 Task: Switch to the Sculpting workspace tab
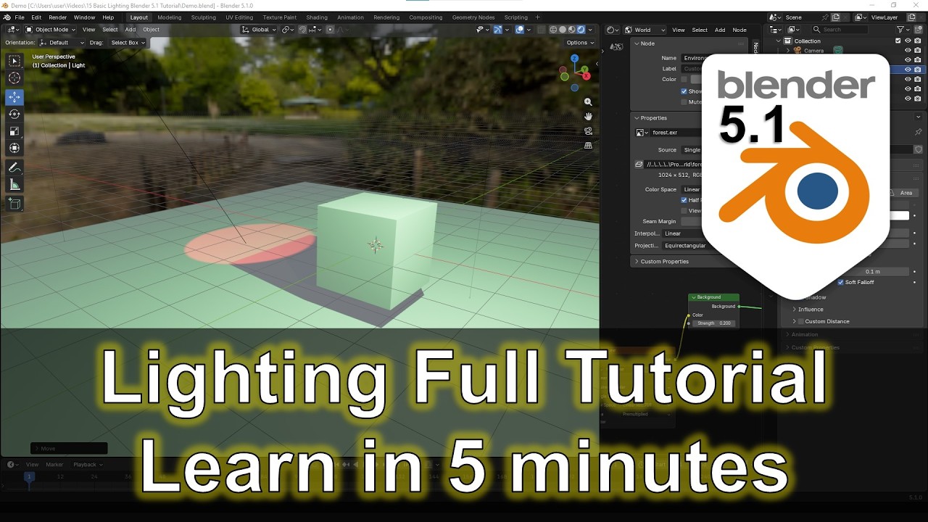[204, 17]
